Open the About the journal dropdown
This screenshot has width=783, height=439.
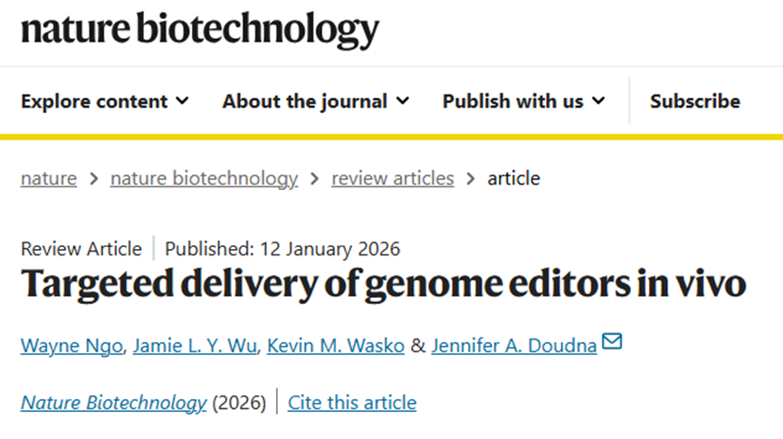(316, 101)
